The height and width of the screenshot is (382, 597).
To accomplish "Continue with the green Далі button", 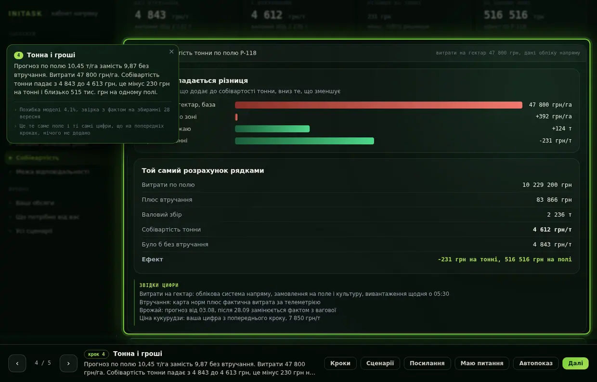I will coord(575,363).
